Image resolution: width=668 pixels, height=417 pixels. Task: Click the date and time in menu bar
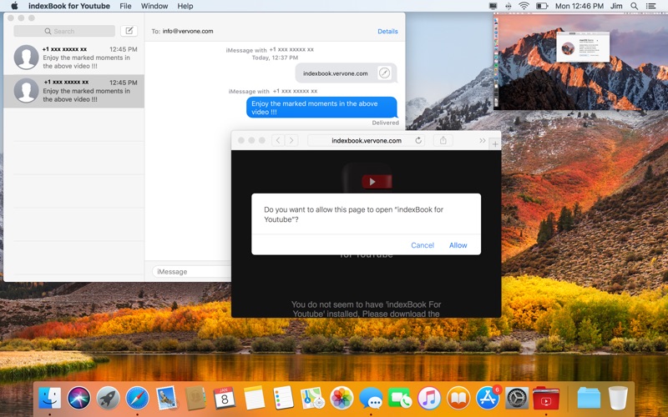(579, 6)
